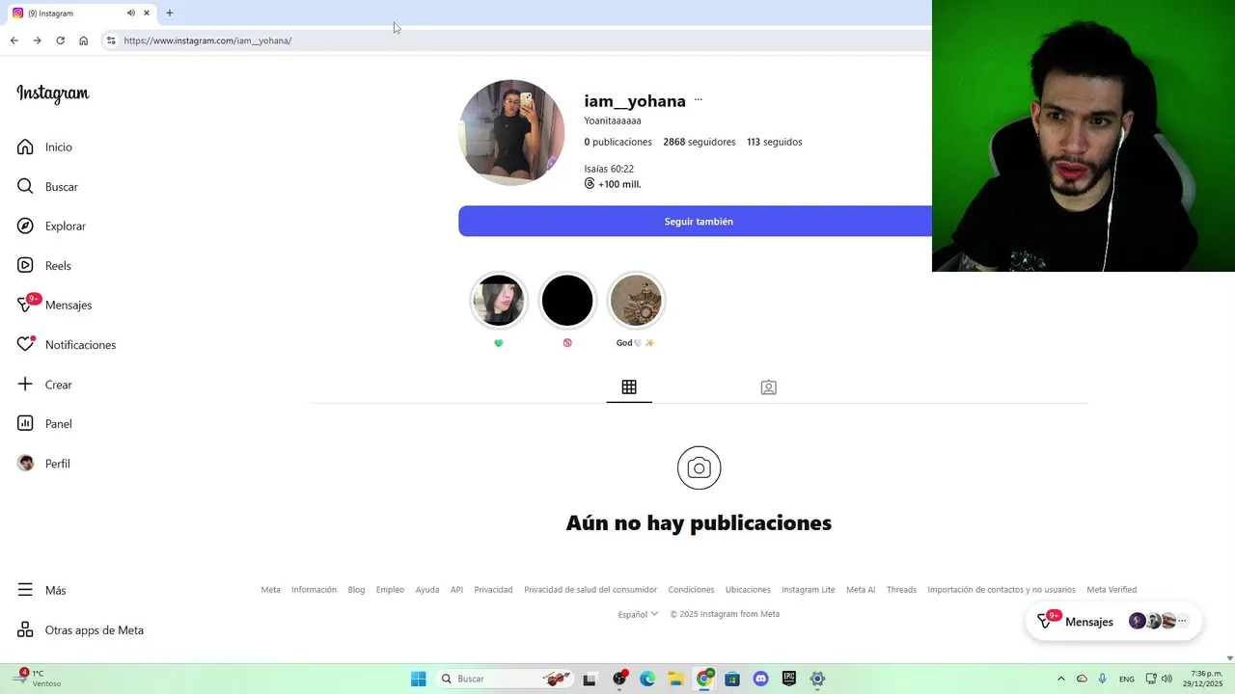Screen dimensions: 1235x694
Task: Mute the Instagram tab audio icon
Action: (130, 13)
